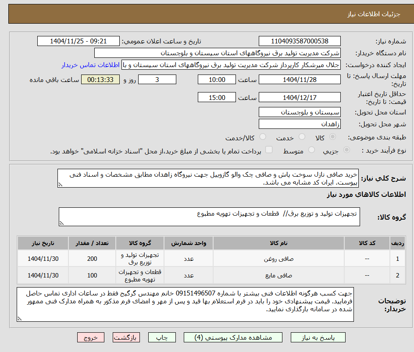This screenshot has height=352, width=414.
Task: Open اطلاعات تماس خریدار link
Action: point(90,65)
